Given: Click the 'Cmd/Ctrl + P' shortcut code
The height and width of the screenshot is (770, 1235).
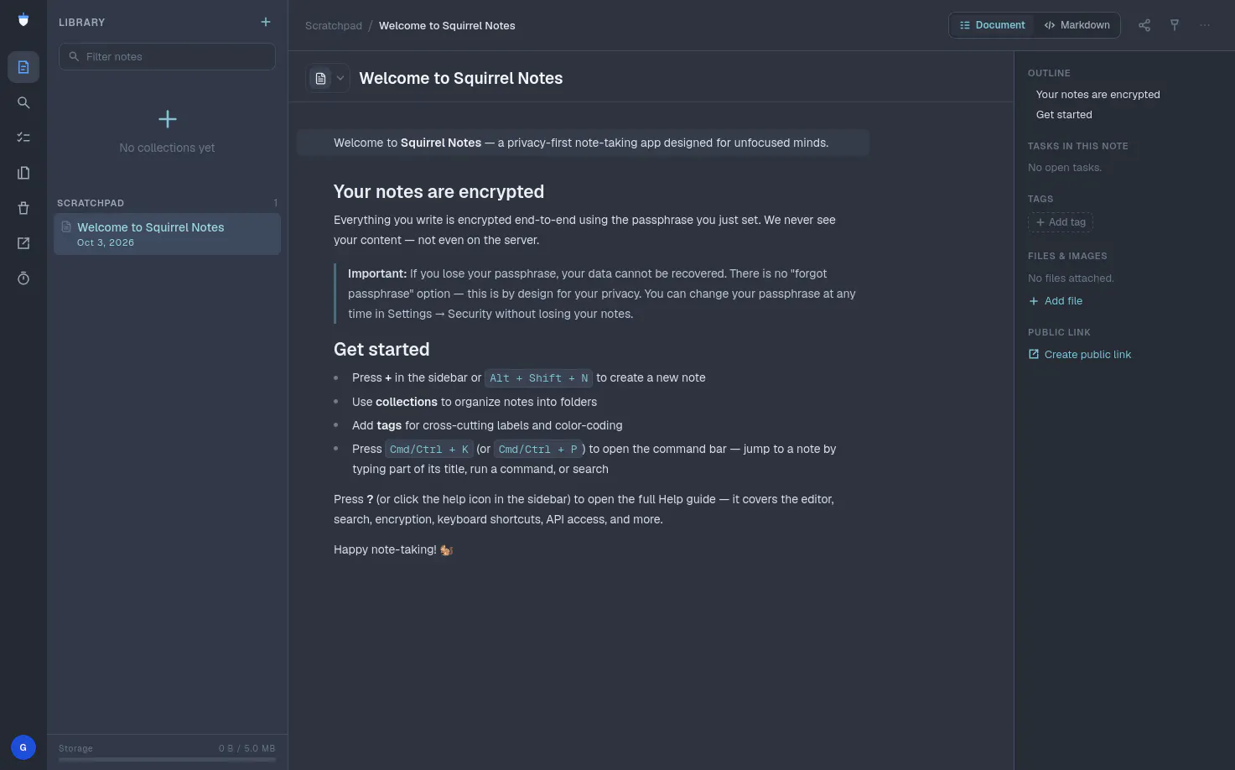Looking at the screenshot, I should pos(538,450).
